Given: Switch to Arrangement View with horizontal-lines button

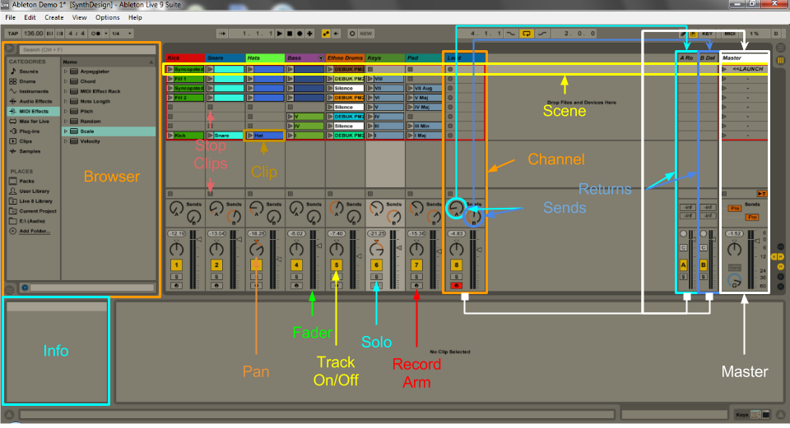Looking at the screenshot, I should click(780, 48).
